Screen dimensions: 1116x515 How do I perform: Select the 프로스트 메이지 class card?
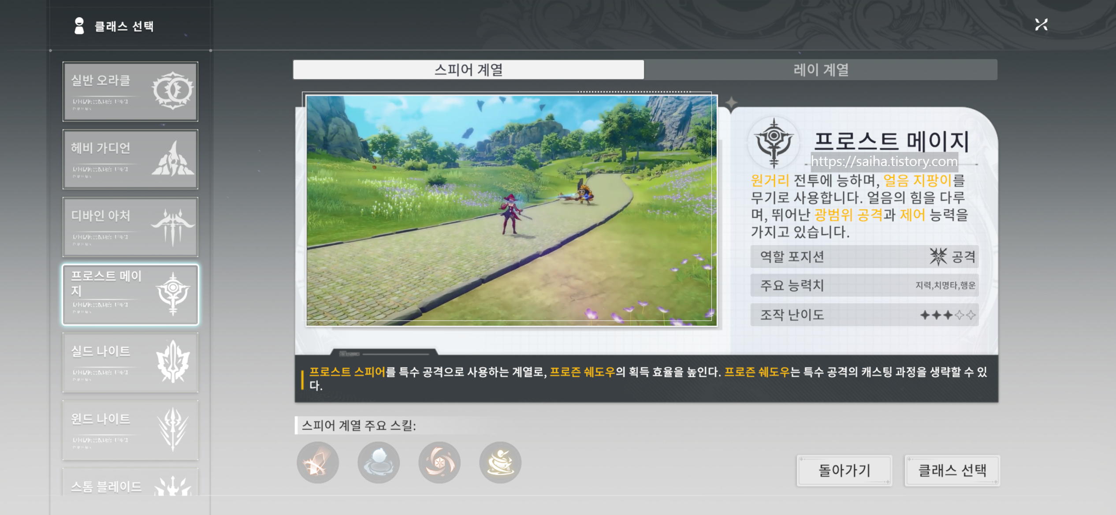tap(130, 295)
